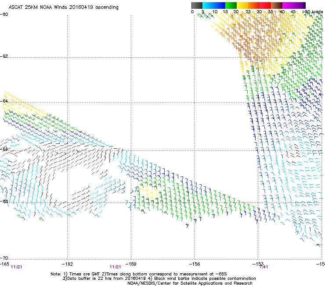Viewport: 325px width, 286px height.
Task: Click the brown 35-40 knots color swatch
Action: point(277,5)
